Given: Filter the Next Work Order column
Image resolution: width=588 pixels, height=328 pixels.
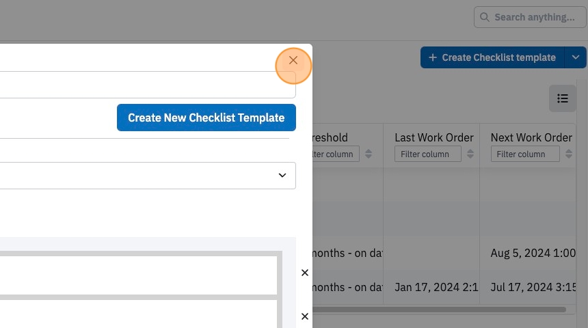Looking at the screenshot, I should (x=525, y=154).
